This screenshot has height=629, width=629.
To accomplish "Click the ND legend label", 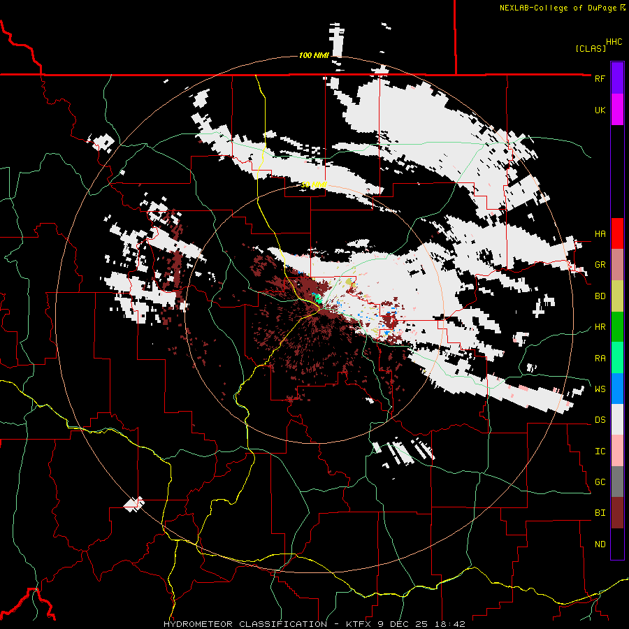I will click(600, 544).
